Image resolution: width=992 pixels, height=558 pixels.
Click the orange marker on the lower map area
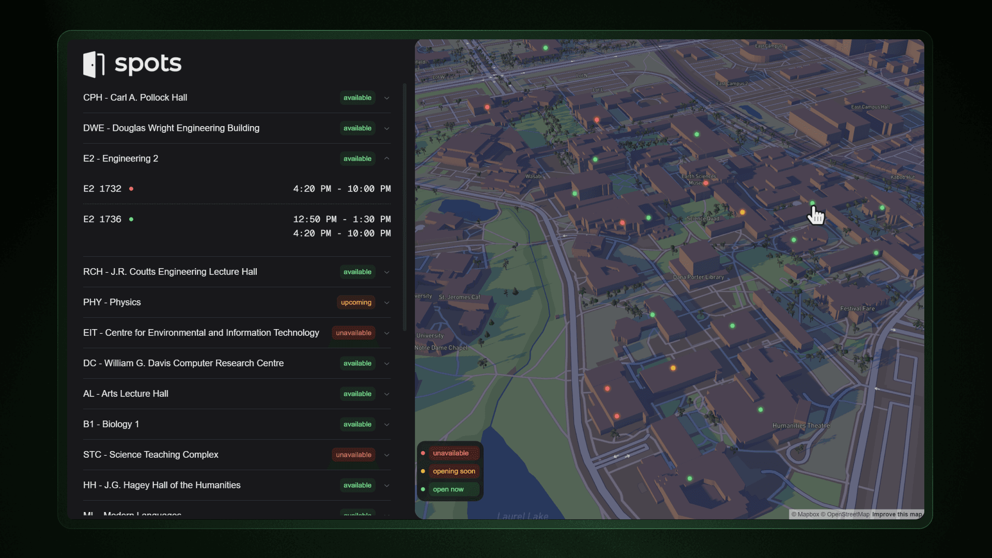(x=673, y=368)
